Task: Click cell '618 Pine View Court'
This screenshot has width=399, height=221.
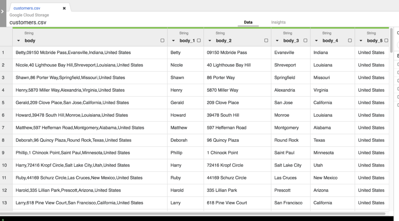Action: (237, 203)
